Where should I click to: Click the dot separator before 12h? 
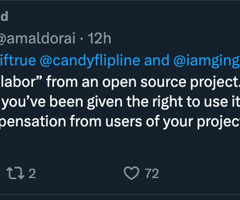[x=81, y=40]
